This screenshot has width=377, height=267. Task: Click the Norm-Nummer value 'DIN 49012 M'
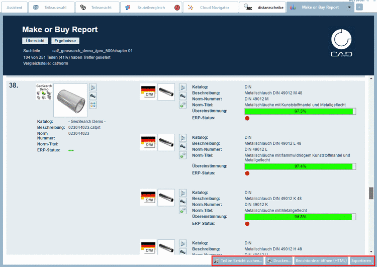pyautogui.click(x=256, y=99)
